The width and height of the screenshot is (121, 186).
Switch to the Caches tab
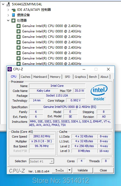pos(26,77)
